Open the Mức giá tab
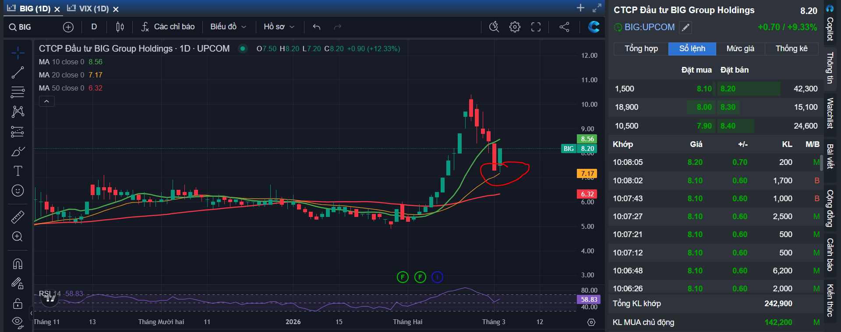This screenshot has height=332, width=841. tap(740, 49)
